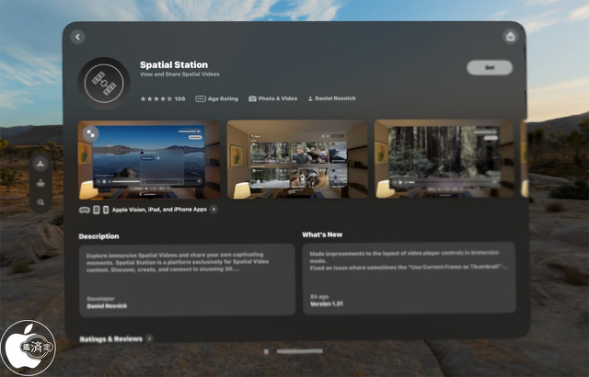Go back using the top-left arrow
This screenshot has height=377, width=589.
[77, 37]
